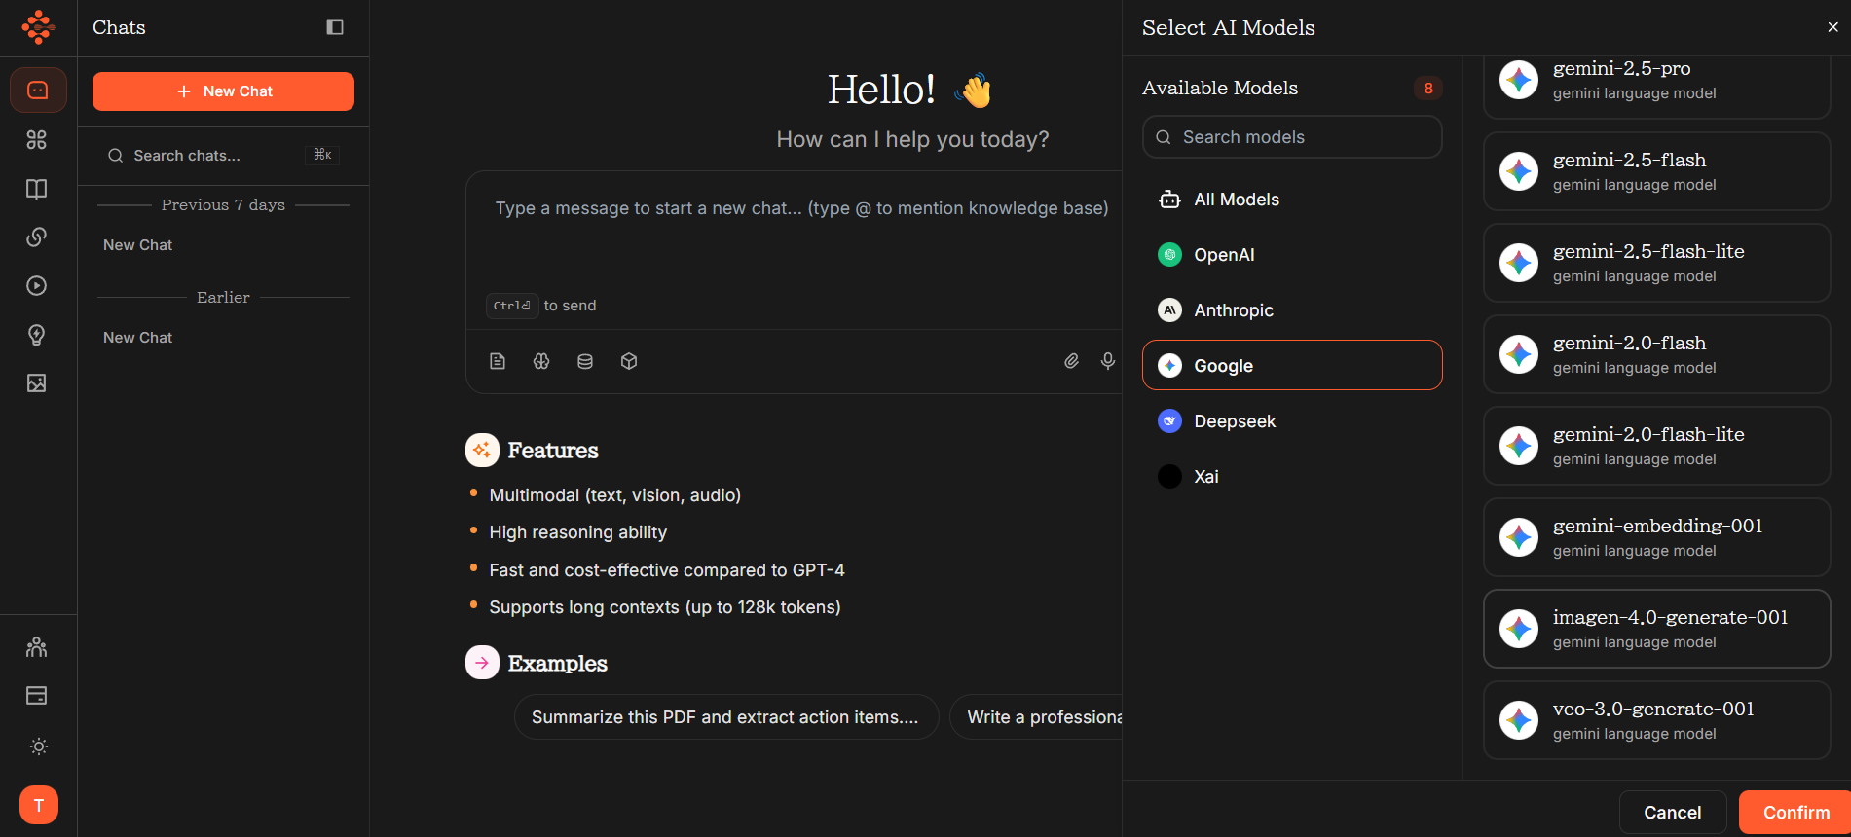Click the brain model icon under message box

pyautogui.click(x=541, y=361)
